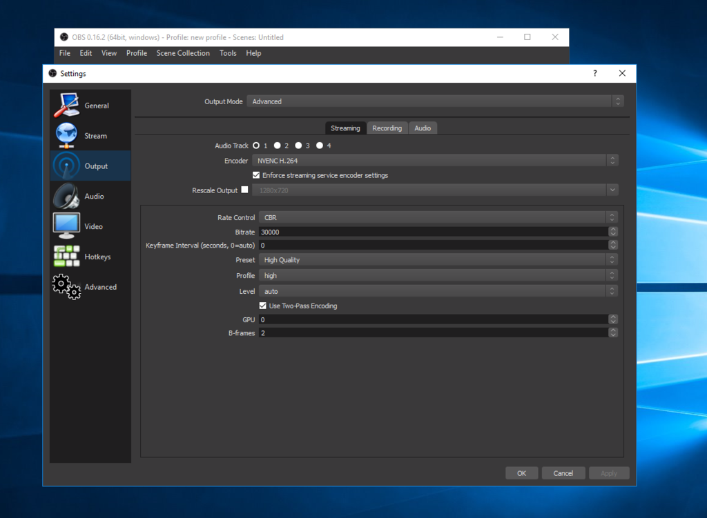Open the Help menu in OBS

tap(253, 53)
